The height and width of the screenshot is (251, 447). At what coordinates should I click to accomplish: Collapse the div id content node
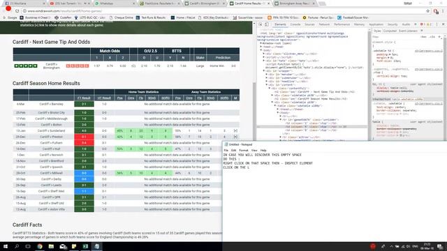click(267, 85)
